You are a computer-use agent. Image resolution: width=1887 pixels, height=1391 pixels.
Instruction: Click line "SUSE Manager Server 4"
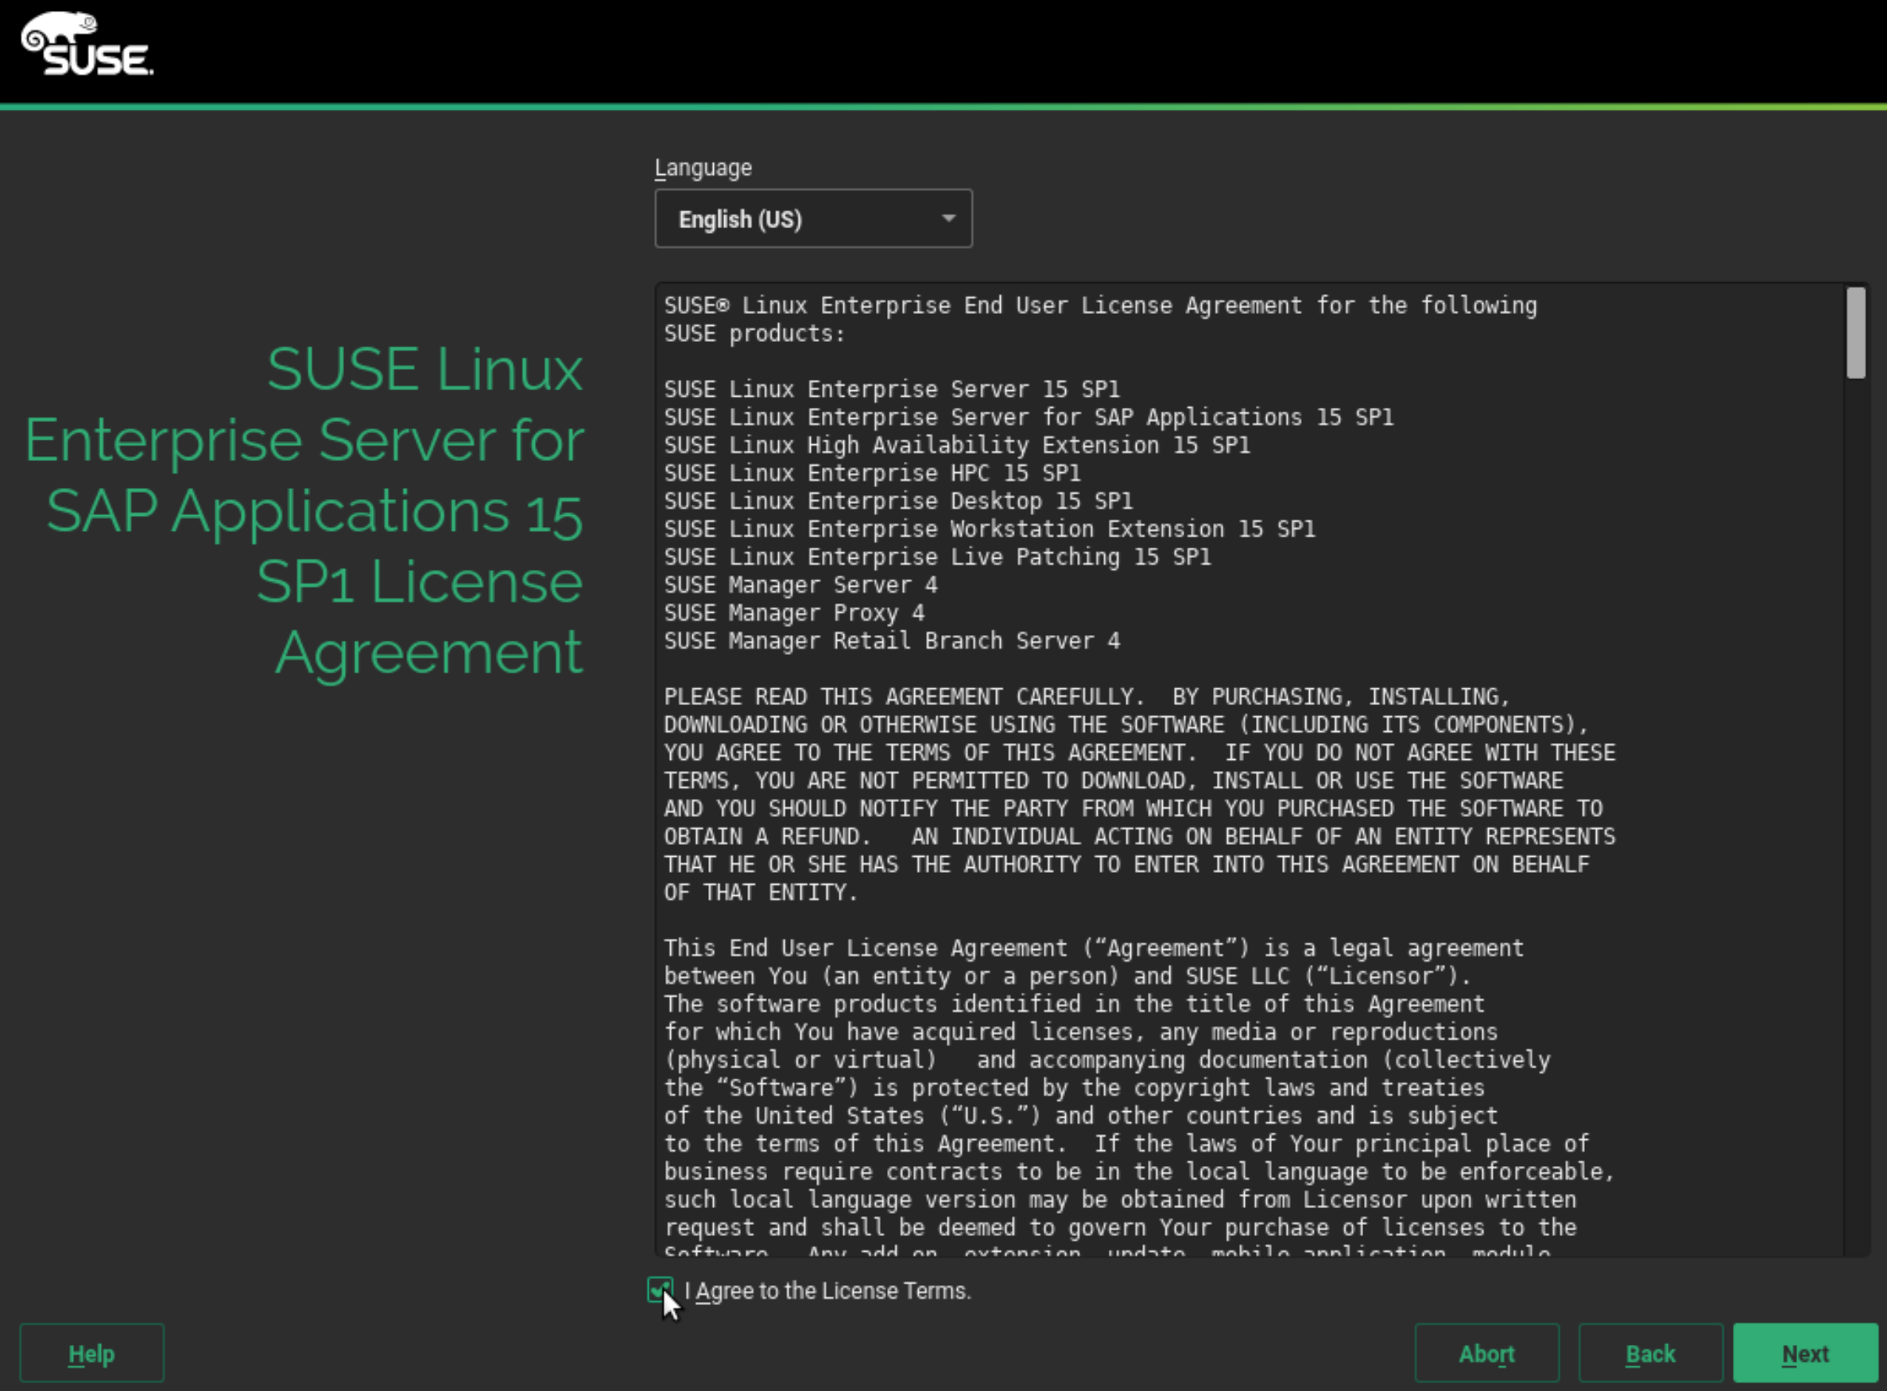pos(800,584)
